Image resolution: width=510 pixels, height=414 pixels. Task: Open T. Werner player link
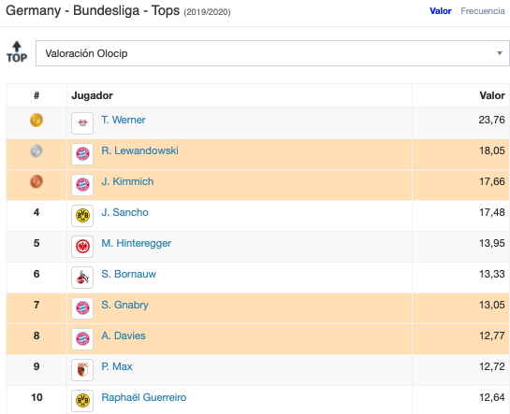click(124, 120)
